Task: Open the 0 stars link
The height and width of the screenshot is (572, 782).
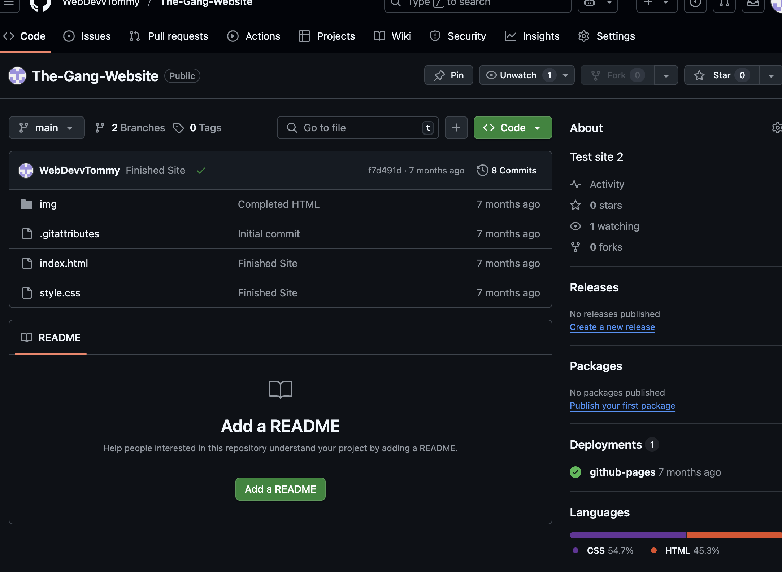Action: click(596, 205)
